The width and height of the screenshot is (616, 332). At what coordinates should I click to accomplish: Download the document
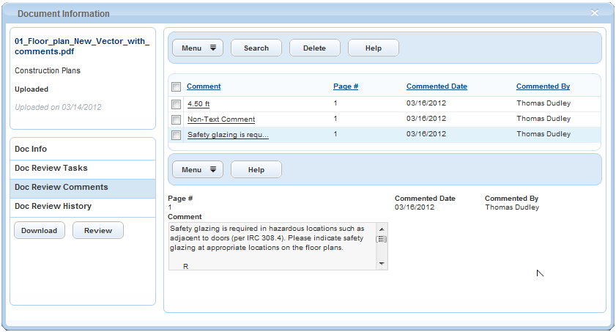[x=39, y=231]
